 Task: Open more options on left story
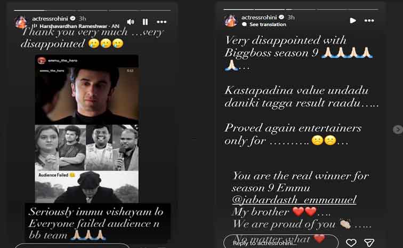[x=162, y=22]
